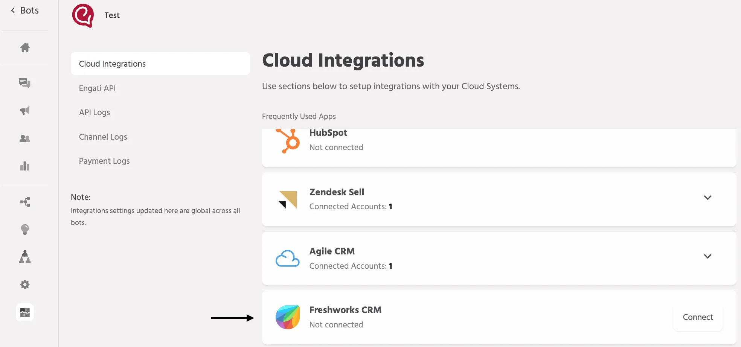Open the Channel Logs section
The image size is (741, 347).
(103, 137)
